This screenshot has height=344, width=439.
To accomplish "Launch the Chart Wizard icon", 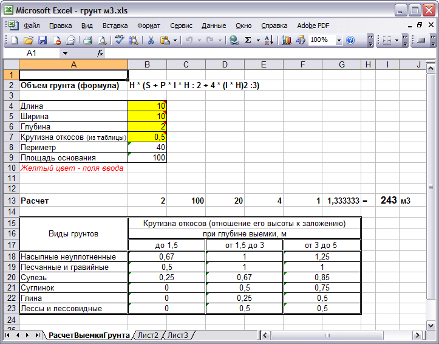I will 286,40.
